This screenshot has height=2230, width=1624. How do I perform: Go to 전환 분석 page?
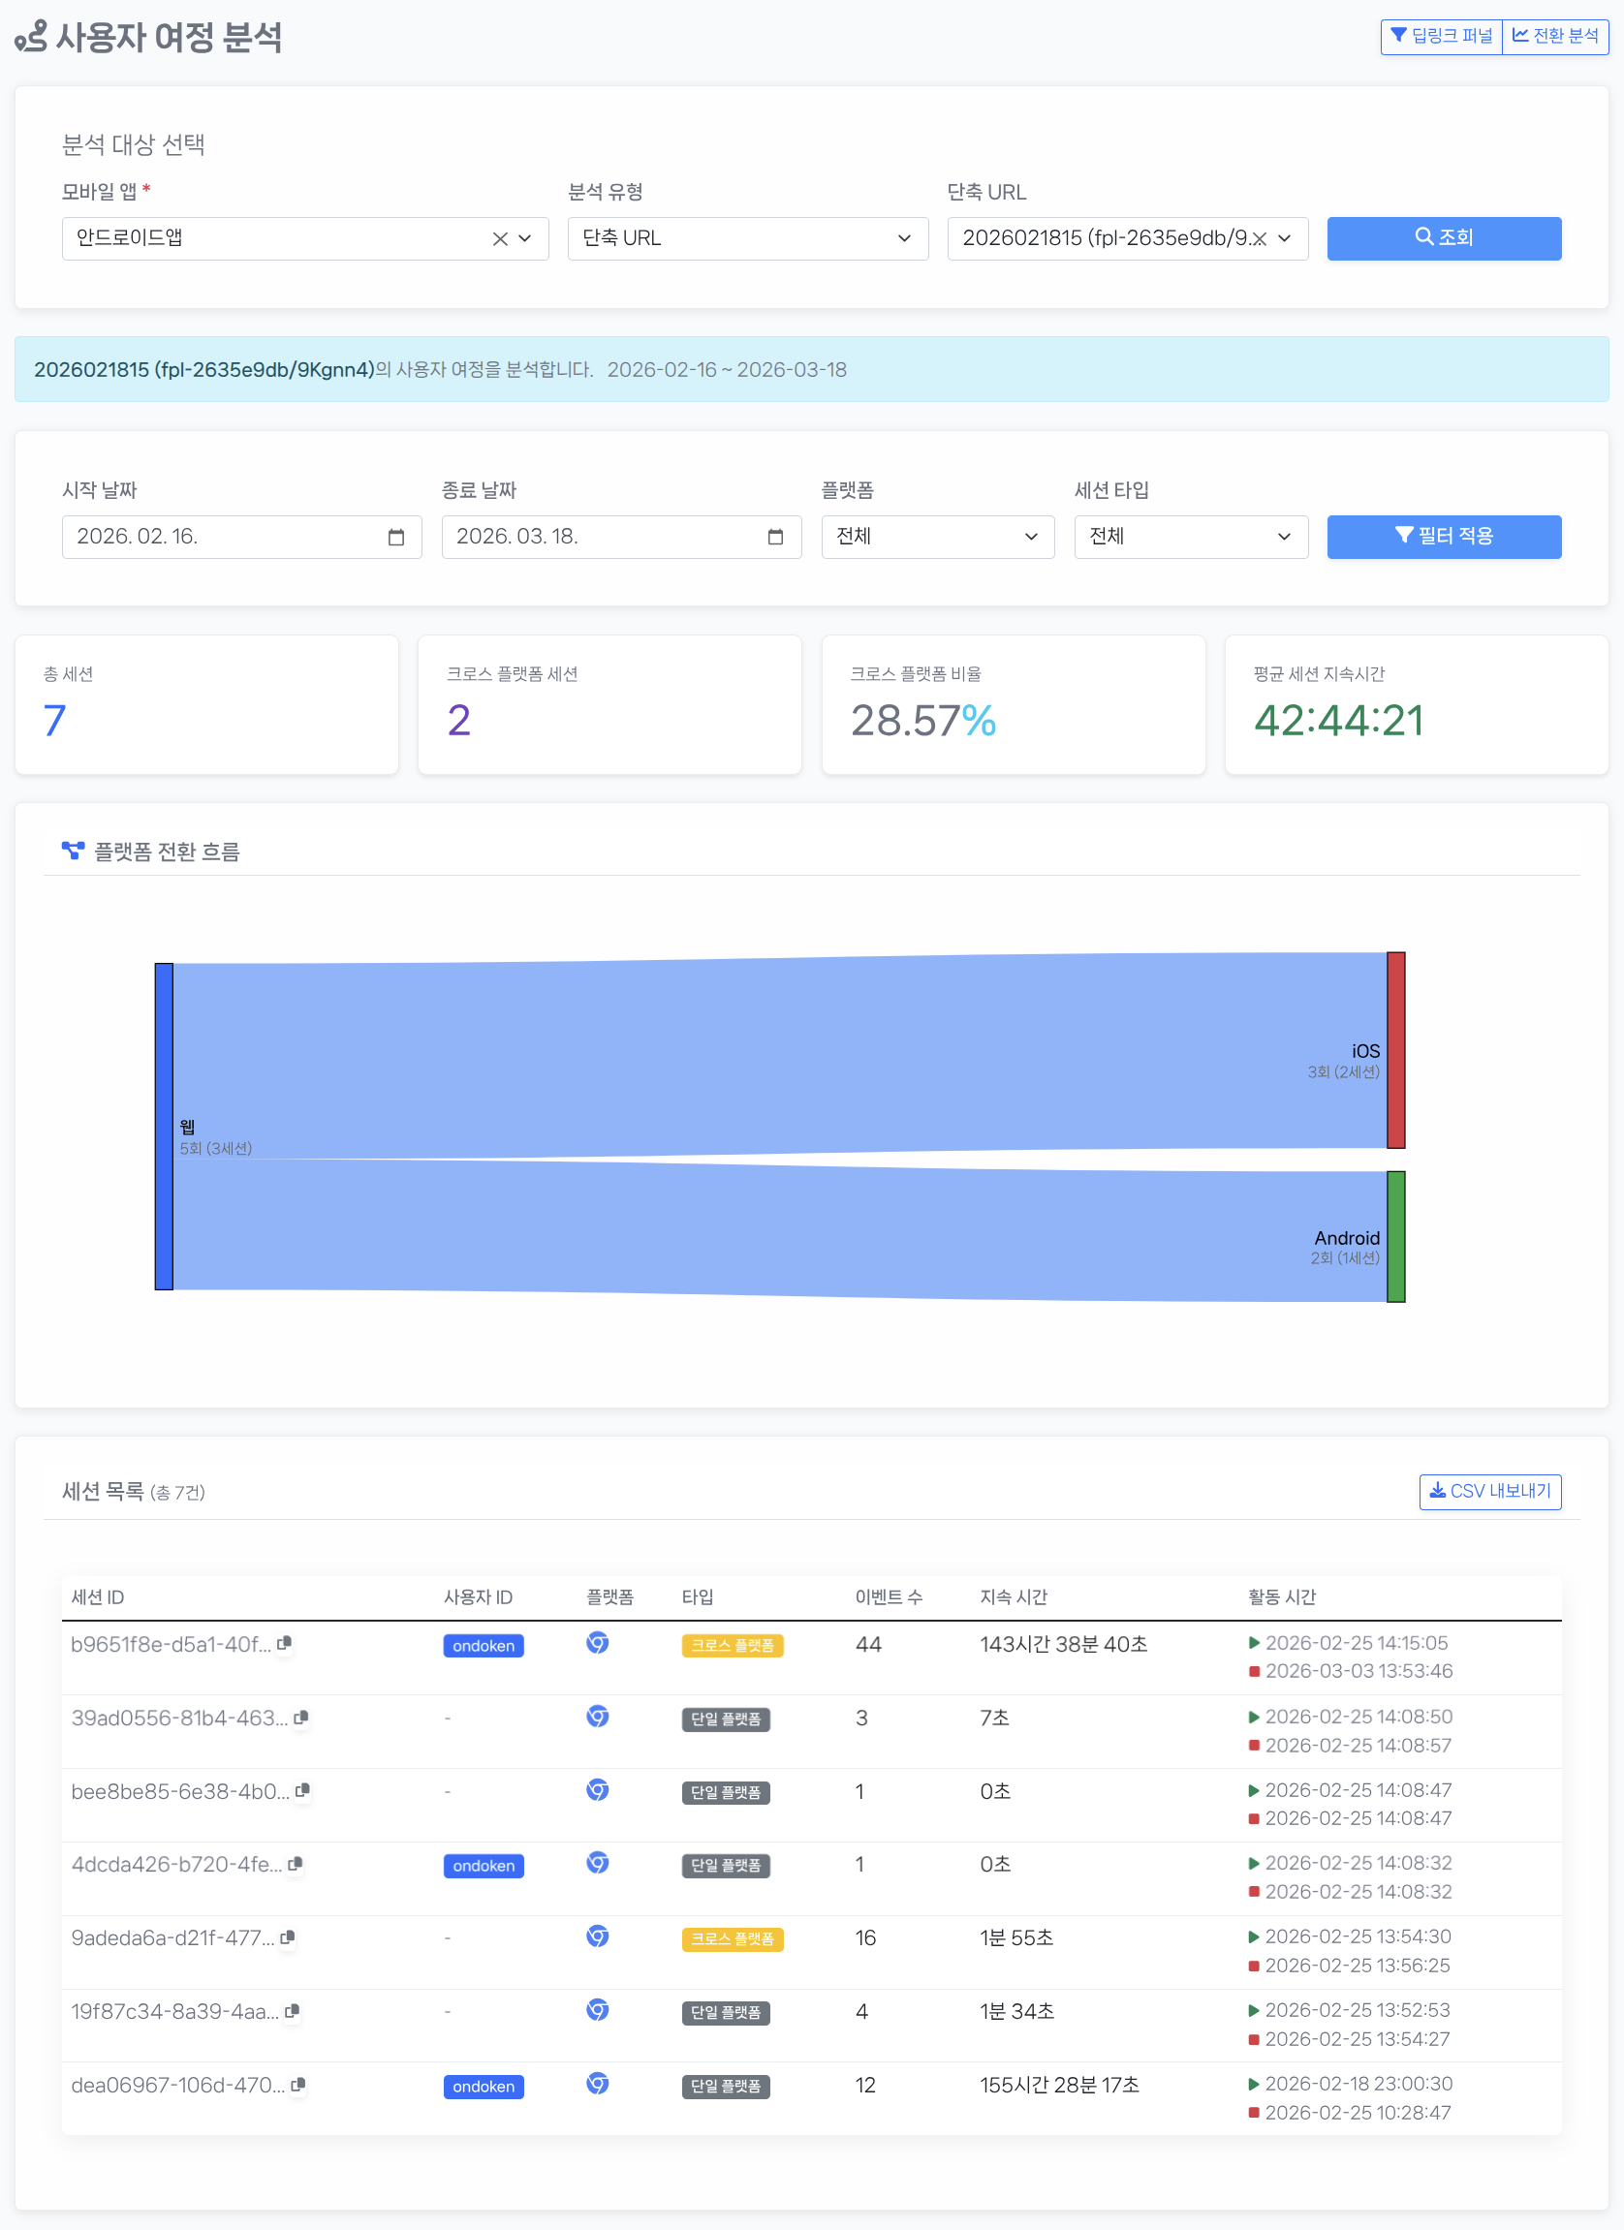point(1554,37)
